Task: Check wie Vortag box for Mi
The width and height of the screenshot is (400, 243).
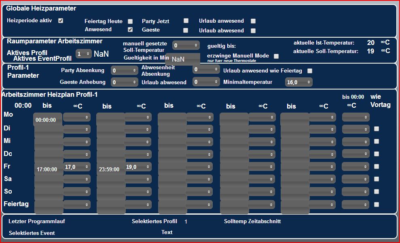Action: pos(377,141)
